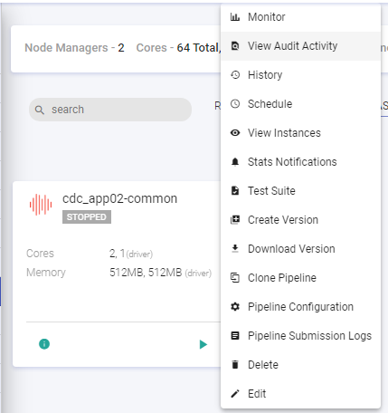
Task: Click the Download Version arrow icon
Action: point(235,248)
